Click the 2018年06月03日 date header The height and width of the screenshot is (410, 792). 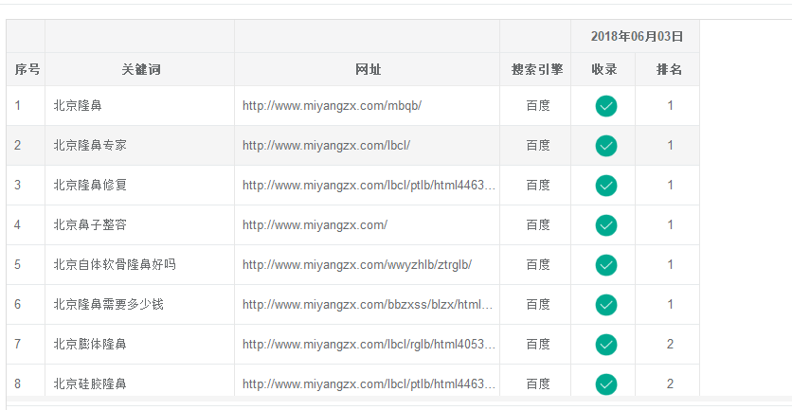pyautogui.click(x=636, y=37)
